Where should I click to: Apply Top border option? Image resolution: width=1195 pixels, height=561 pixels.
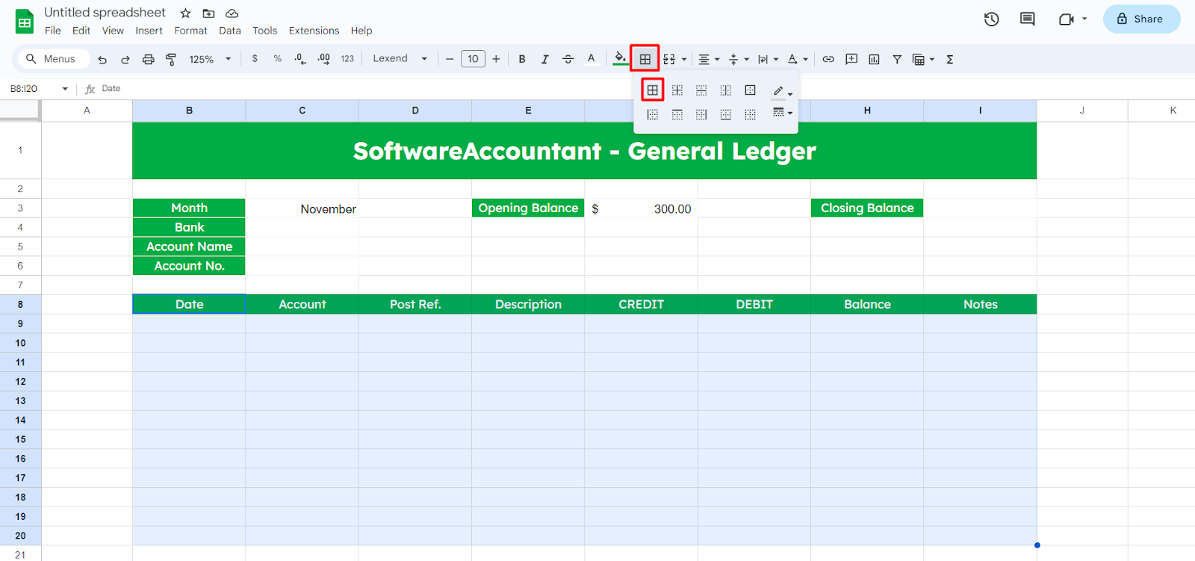pos(677,114)
